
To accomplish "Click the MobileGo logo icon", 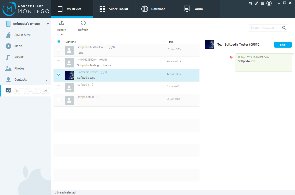I will (x=9, y=9).
